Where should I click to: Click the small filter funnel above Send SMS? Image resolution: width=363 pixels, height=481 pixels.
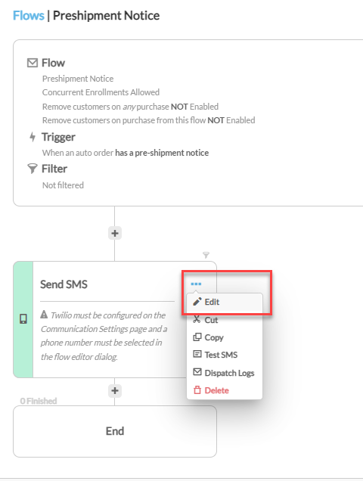[x=206, y=255]
